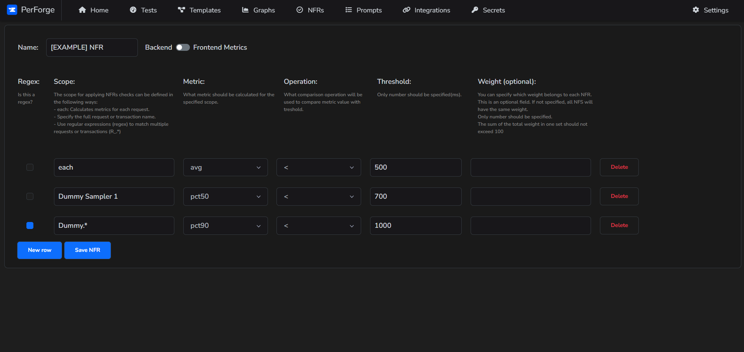744x352 pixels.
Task: Save the NFR configuration
Action: [x=87, y=250]
